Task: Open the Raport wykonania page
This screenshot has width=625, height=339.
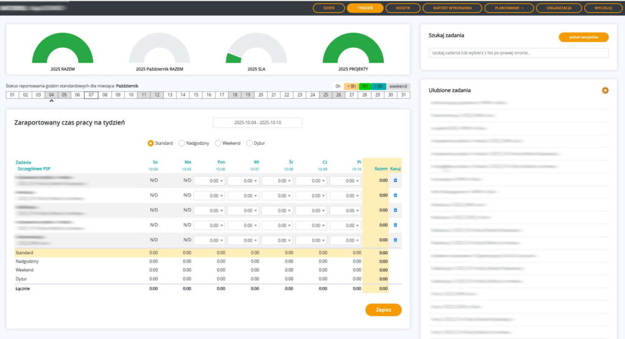Action: tap(452, 9)
